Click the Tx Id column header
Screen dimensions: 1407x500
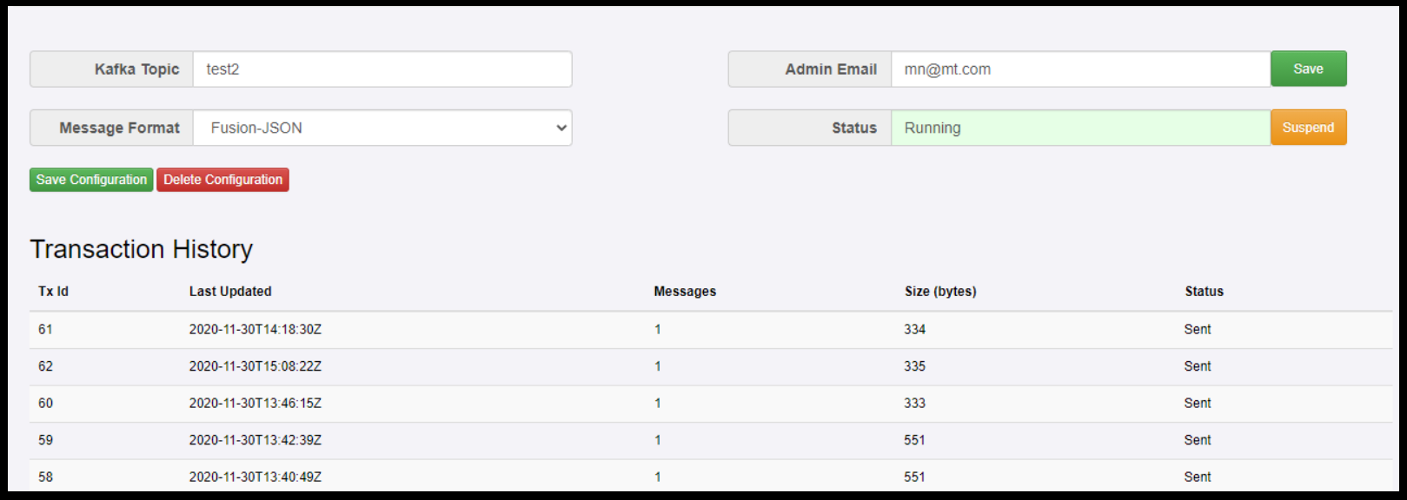[x=53, y=292]
